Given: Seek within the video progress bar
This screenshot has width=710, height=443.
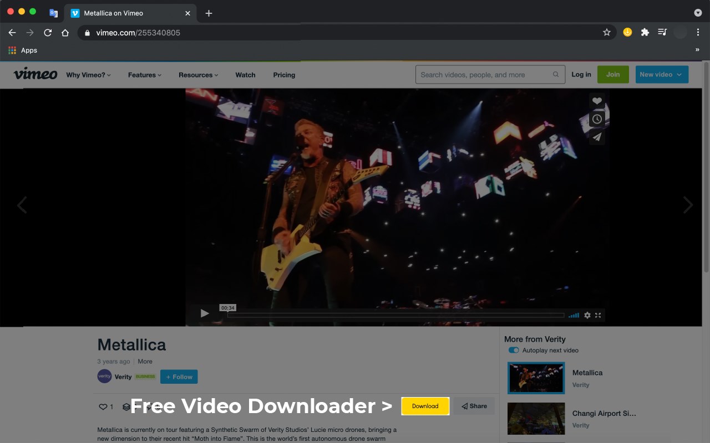Looking at the screenshot, I should 395,315.
